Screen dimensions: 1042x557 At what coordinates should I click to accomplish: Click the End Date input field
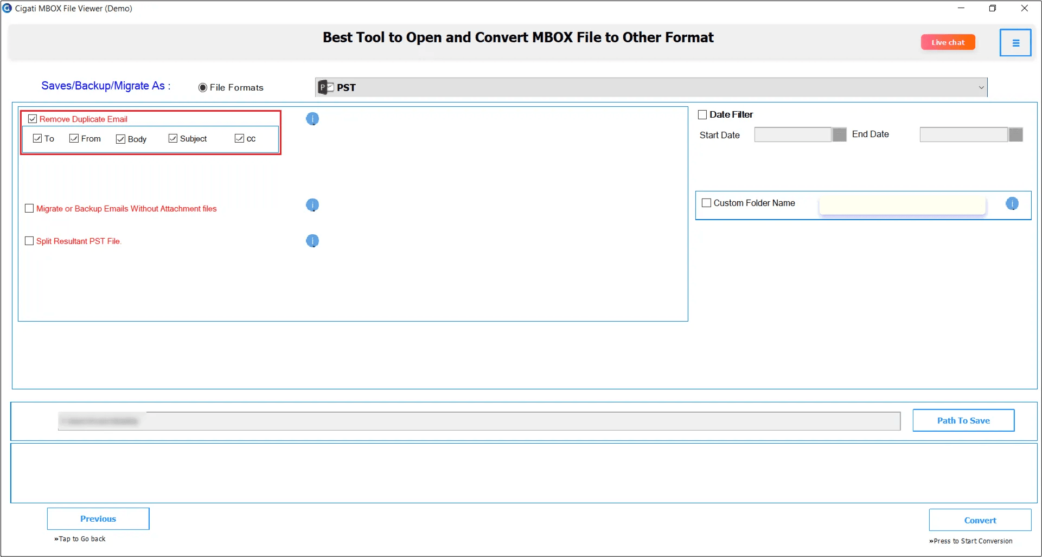[964, 135]
